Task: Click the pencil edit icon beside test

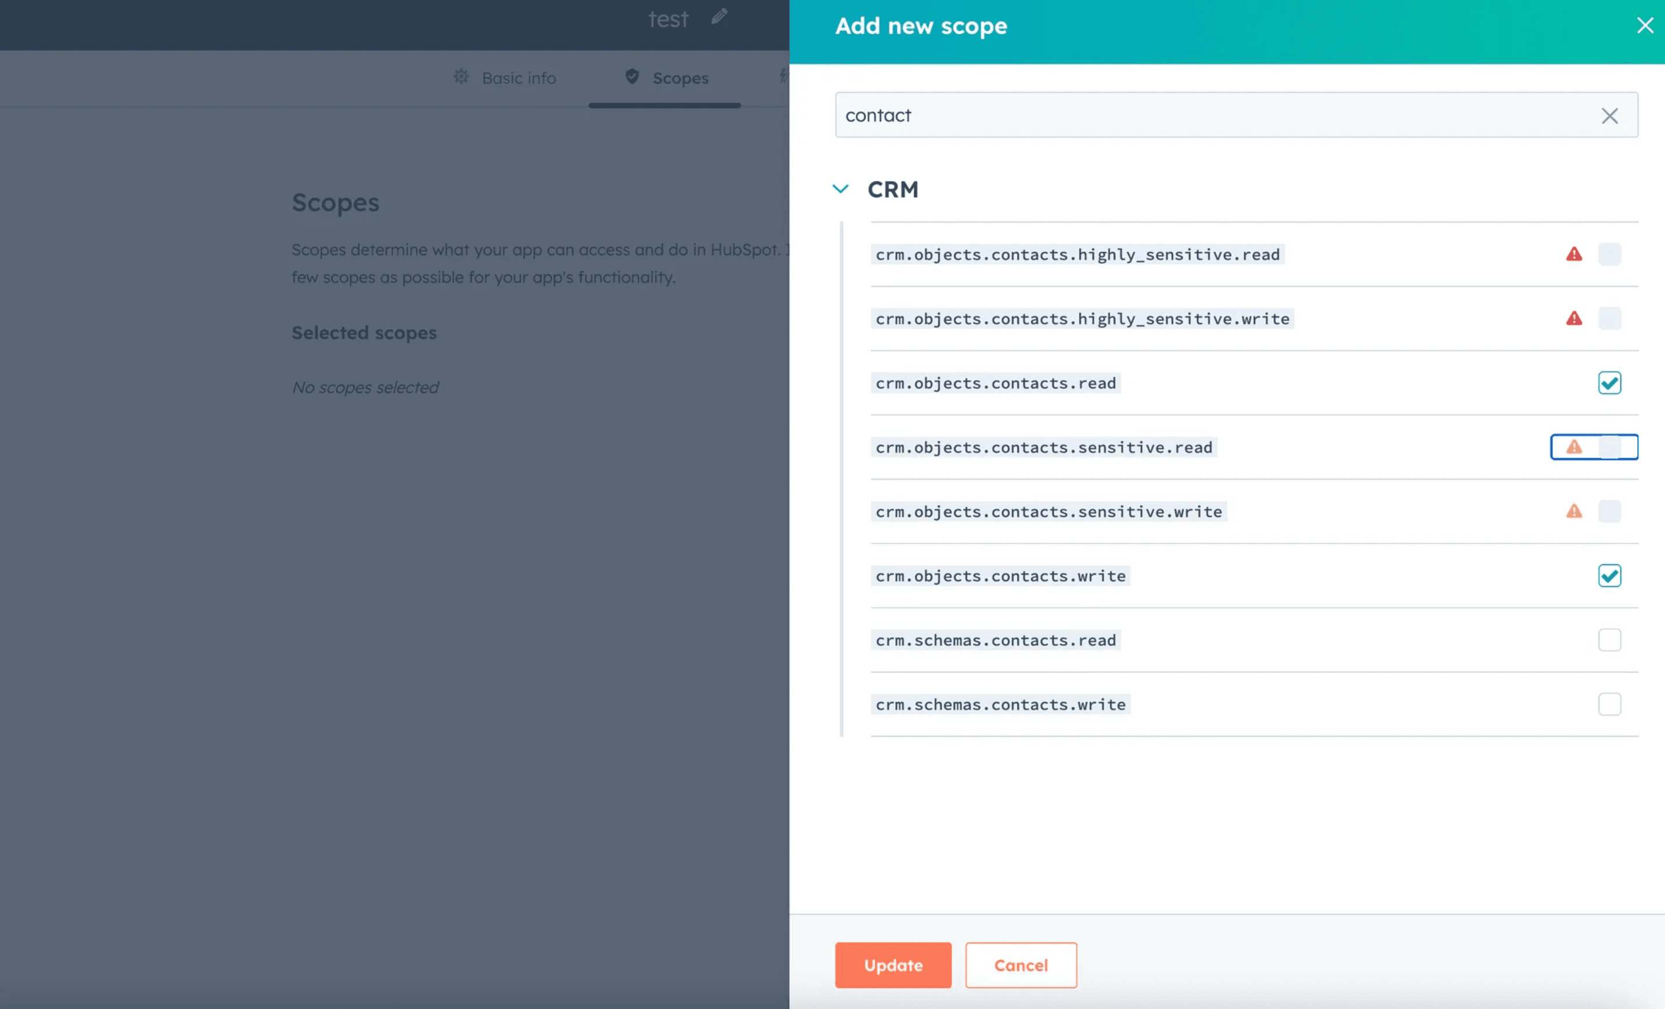Action: [719, 16]
